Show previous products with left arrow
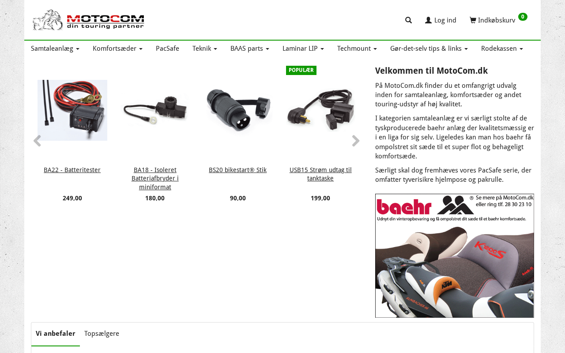This screenshot has width=565, height=353. click(37, 141)
